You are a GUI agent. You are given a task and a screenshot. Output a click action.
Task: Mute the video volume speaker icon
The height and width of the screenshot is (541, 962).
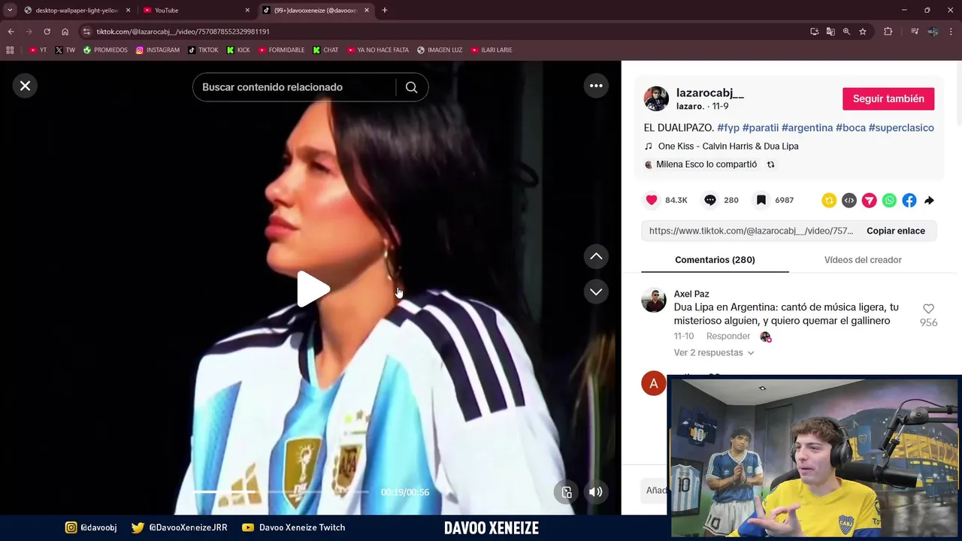[595, 492]
